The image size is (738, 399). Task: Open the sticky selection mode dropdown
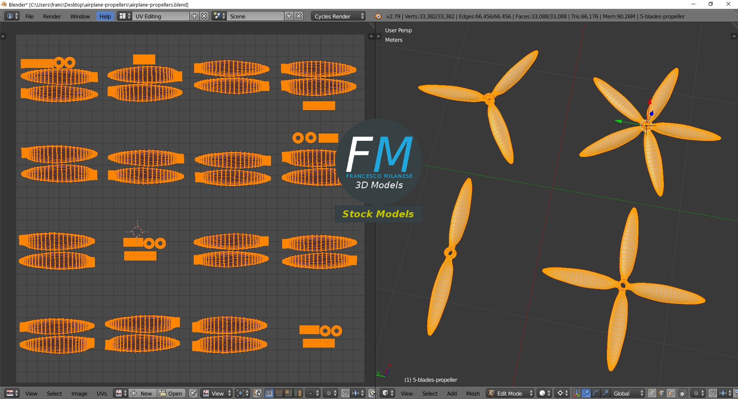312,393
